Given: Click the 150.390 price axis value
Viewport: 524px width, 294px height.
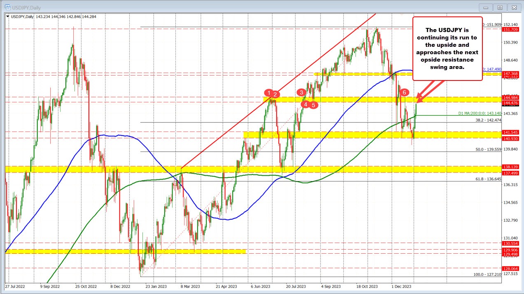Looking at the screenshot, I should tap(510, 42).
